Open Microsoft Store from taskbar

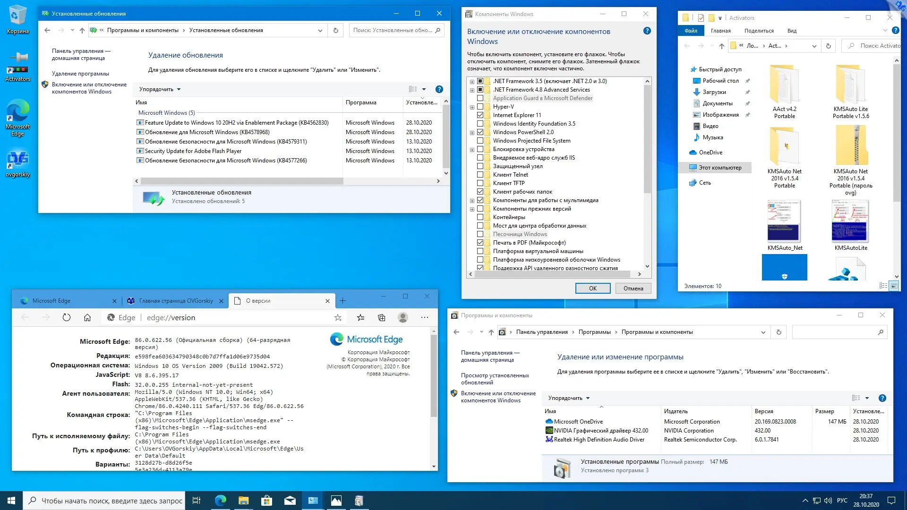266,501
